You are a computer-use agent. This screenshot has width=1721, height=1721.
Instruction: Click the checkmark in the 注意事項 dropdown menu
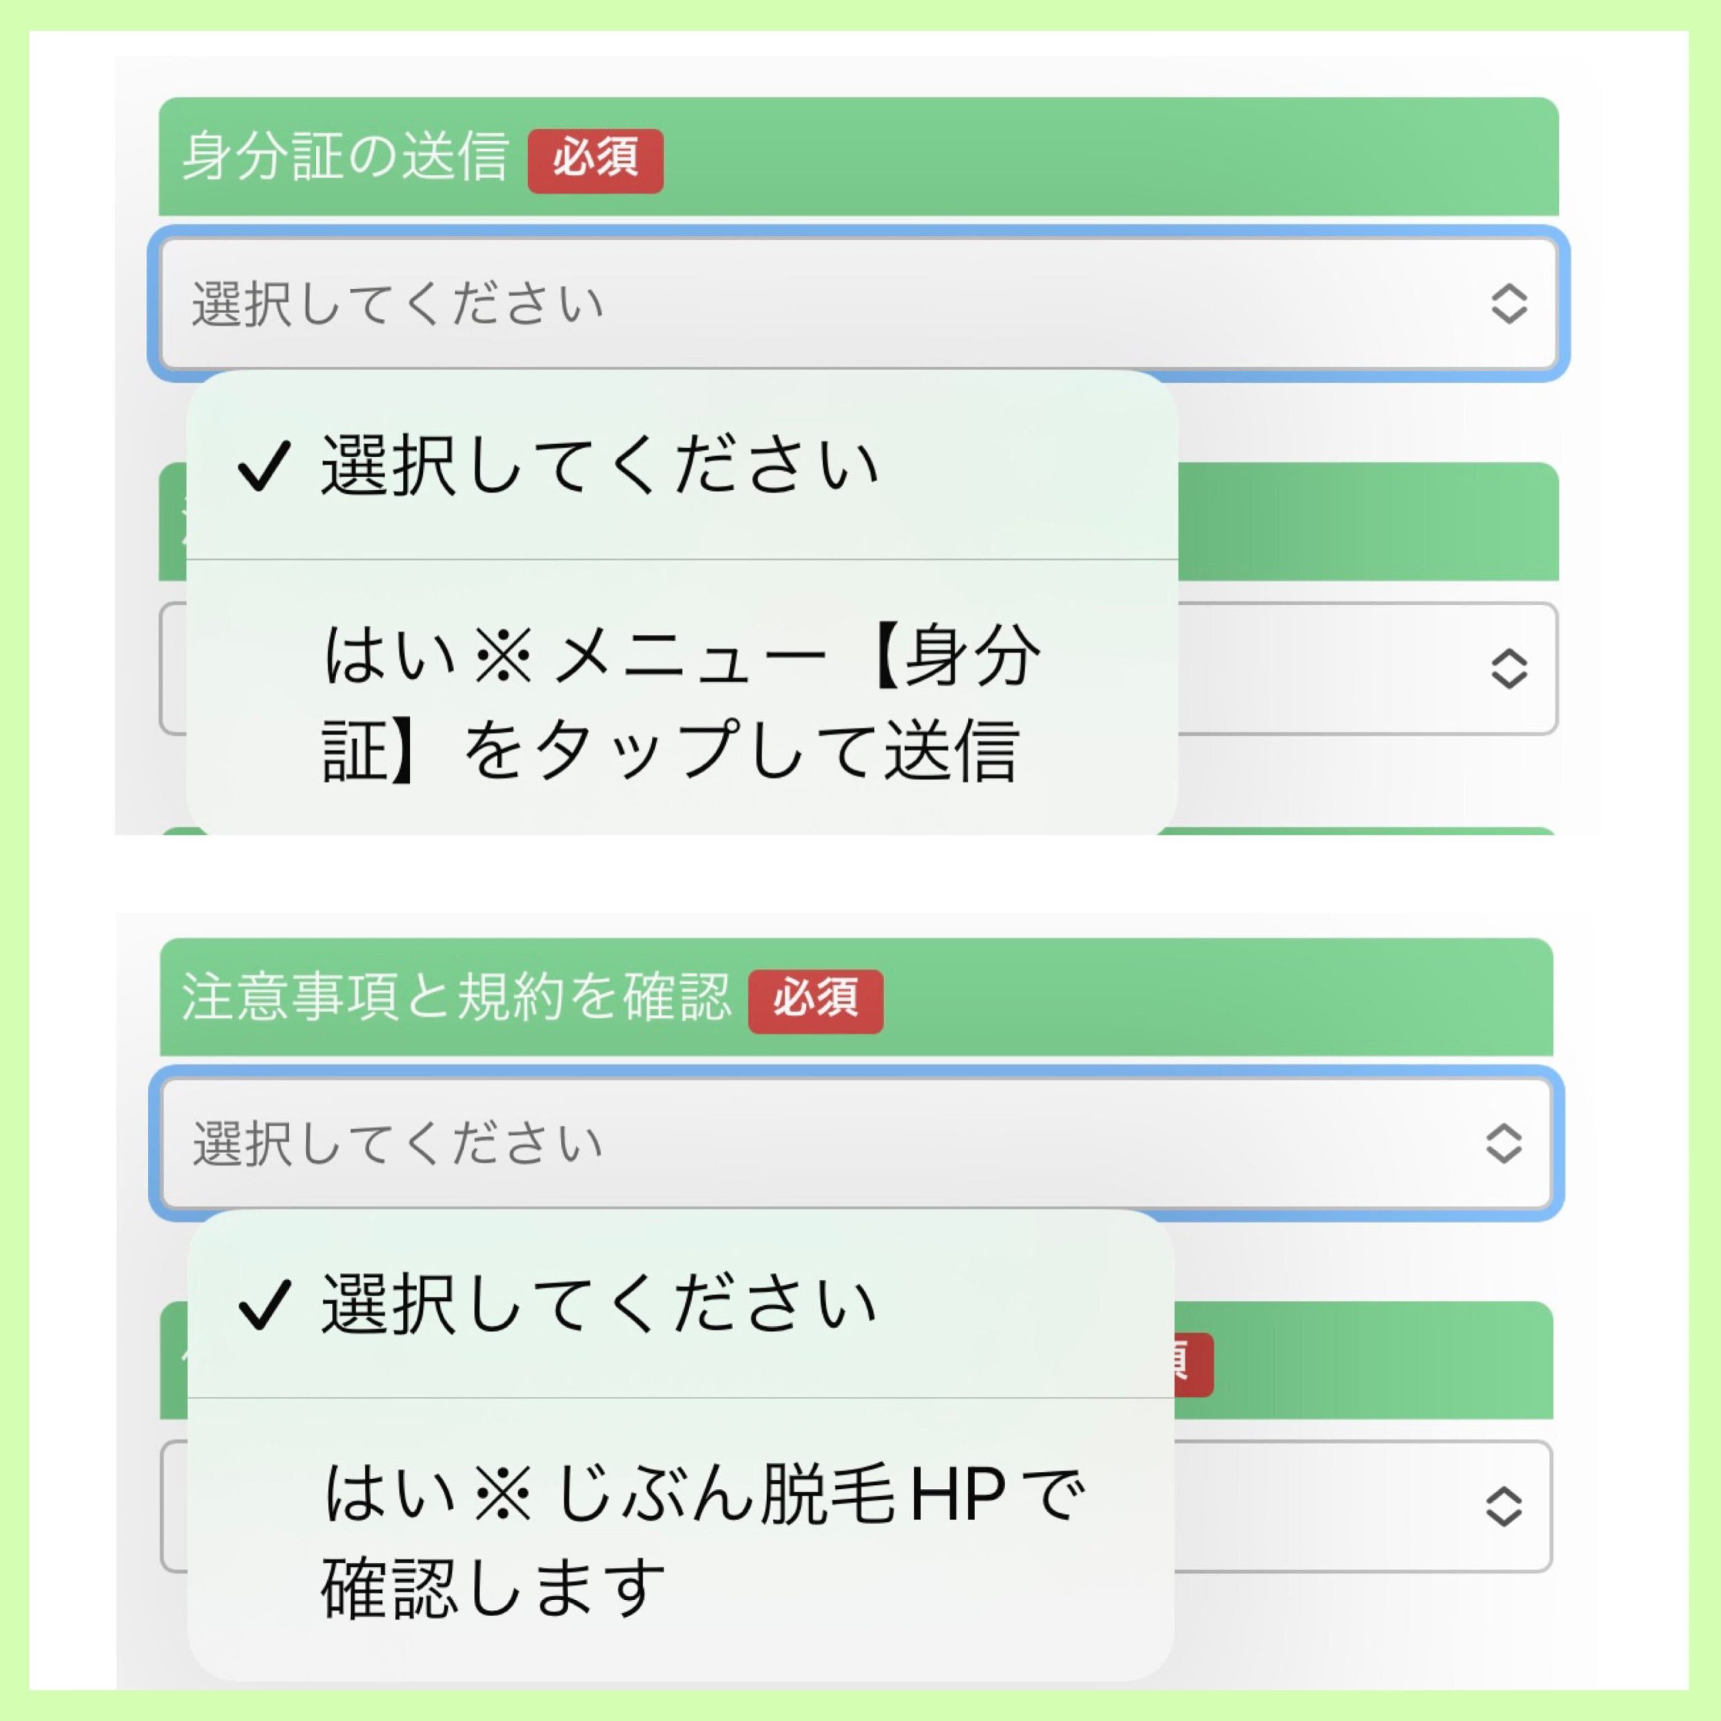[264, 1305]
